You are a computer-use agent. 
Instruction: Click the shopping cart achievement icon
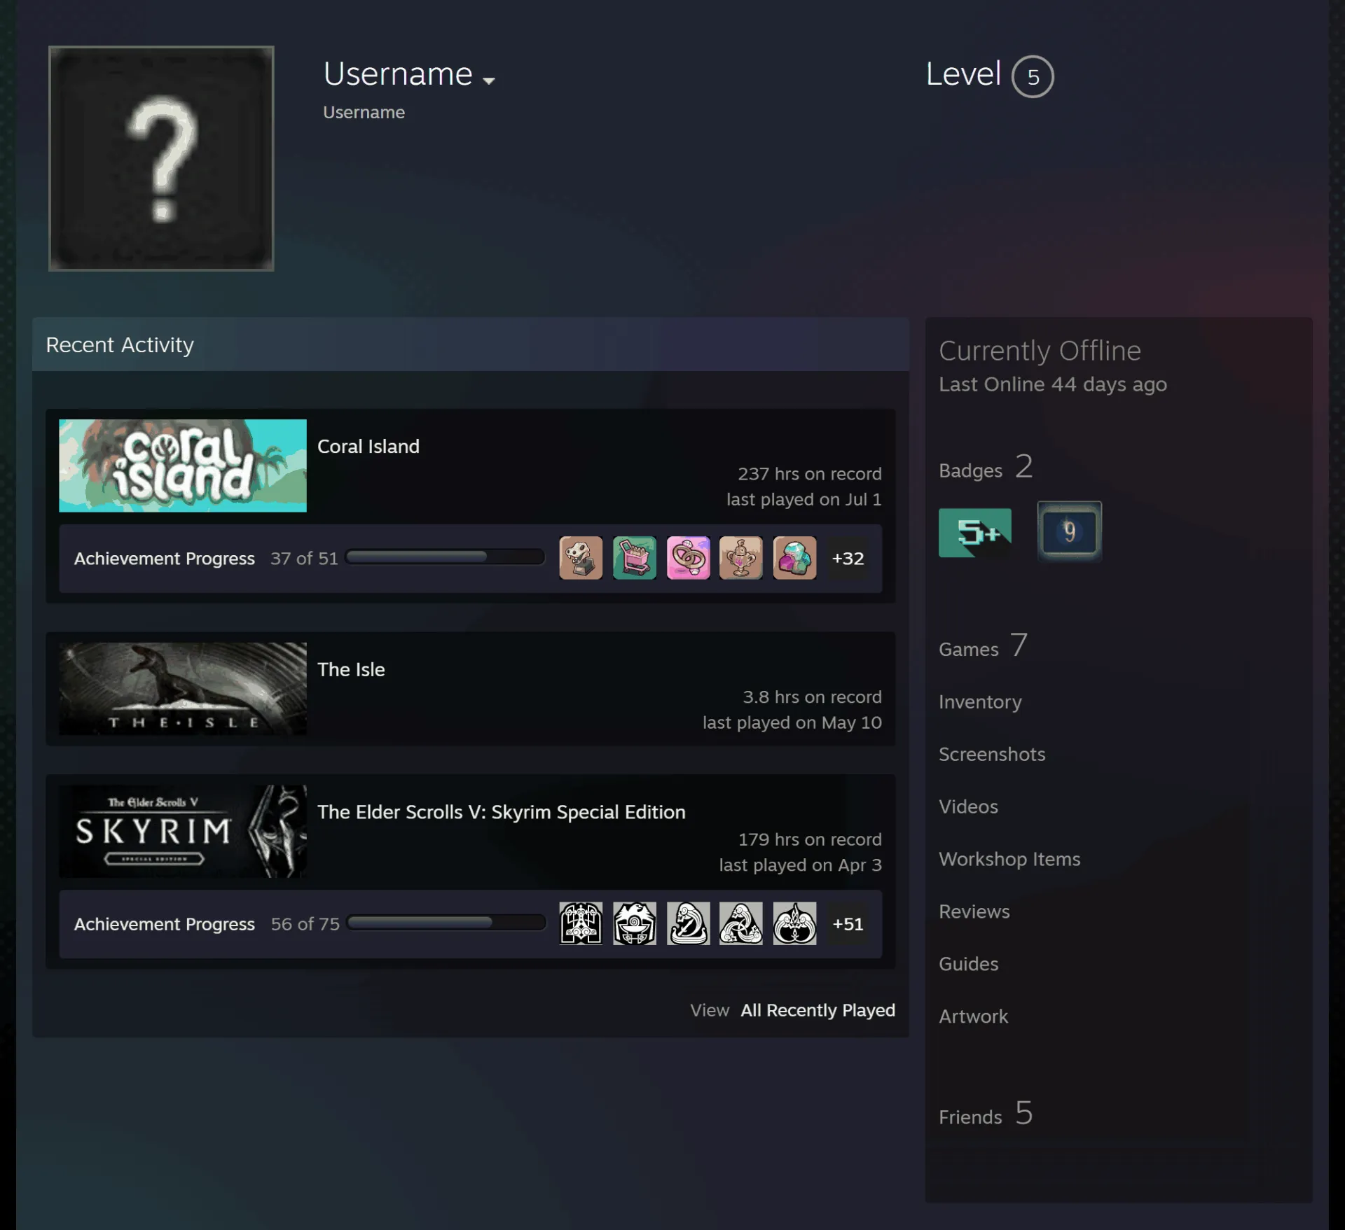[x=635, y=558]
